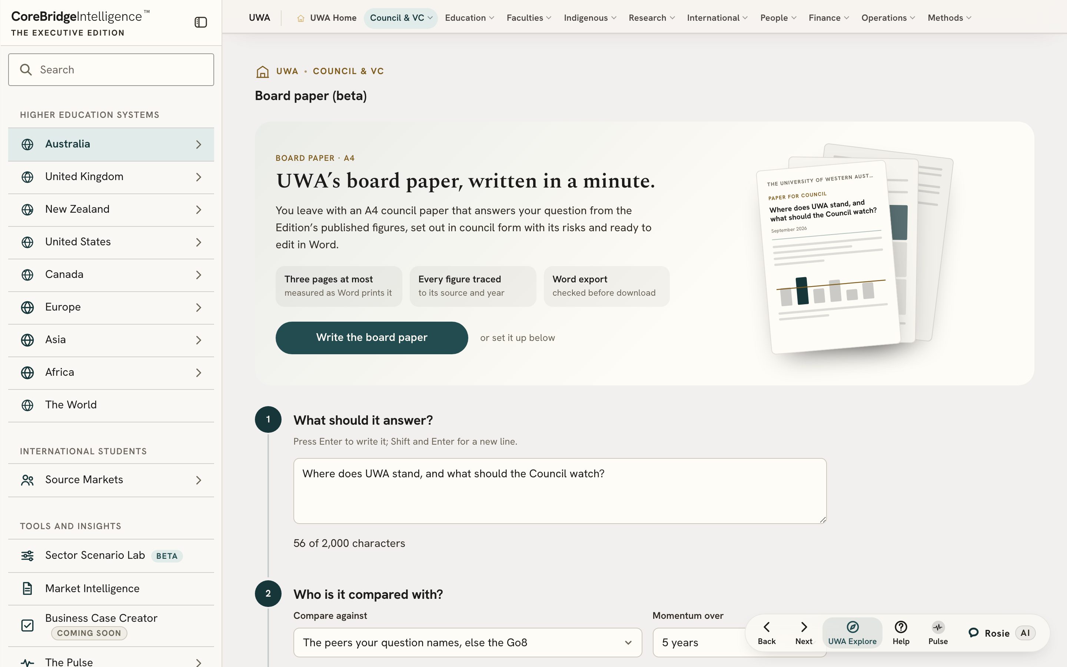Open UWA Explore compass icon
Viewport: 1067px width, 667px height.
coord(852,627)
